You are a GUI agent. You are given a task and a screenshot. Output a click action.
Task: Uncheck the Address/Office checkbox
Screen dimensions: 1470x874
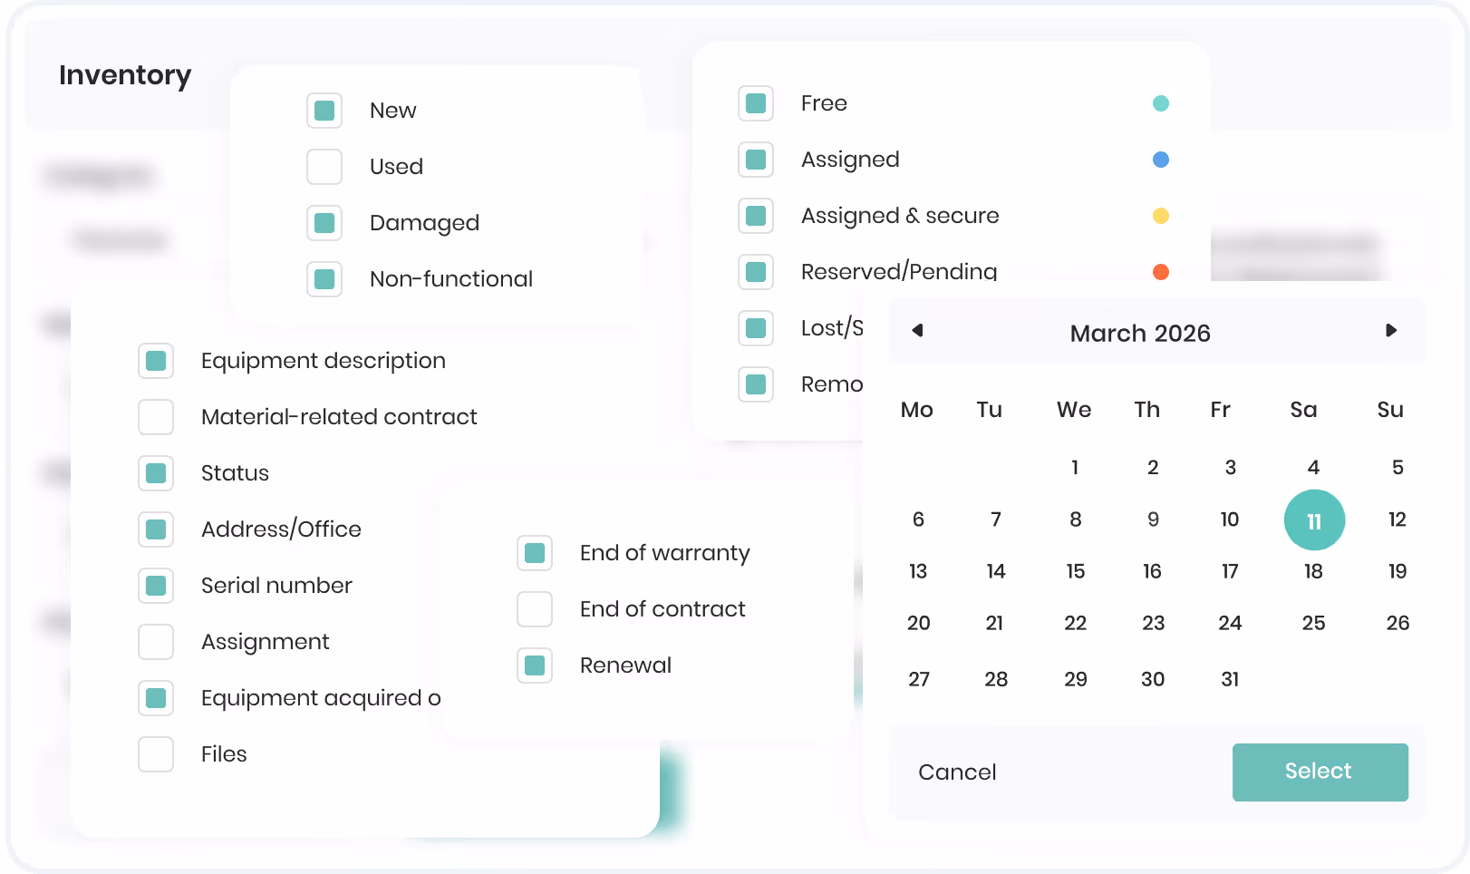point(156,529)
